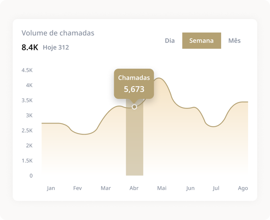Click the 1.5K y-axis label
Viewport: 270px width, 220px height.
[x=27, y=160]
